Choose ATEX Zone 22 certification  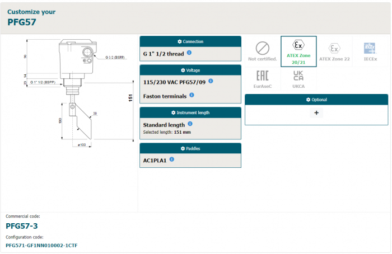pyautogui.click(x=334, y=51)
